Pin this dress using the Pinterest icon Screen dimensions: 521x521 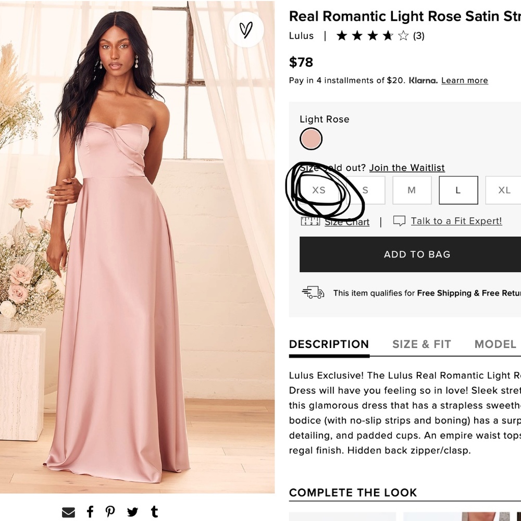click(x=110, y=512)
